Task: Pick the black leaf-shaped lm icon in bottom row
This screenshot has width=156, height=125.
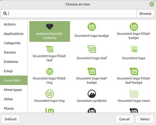Action: pos(134,110)
